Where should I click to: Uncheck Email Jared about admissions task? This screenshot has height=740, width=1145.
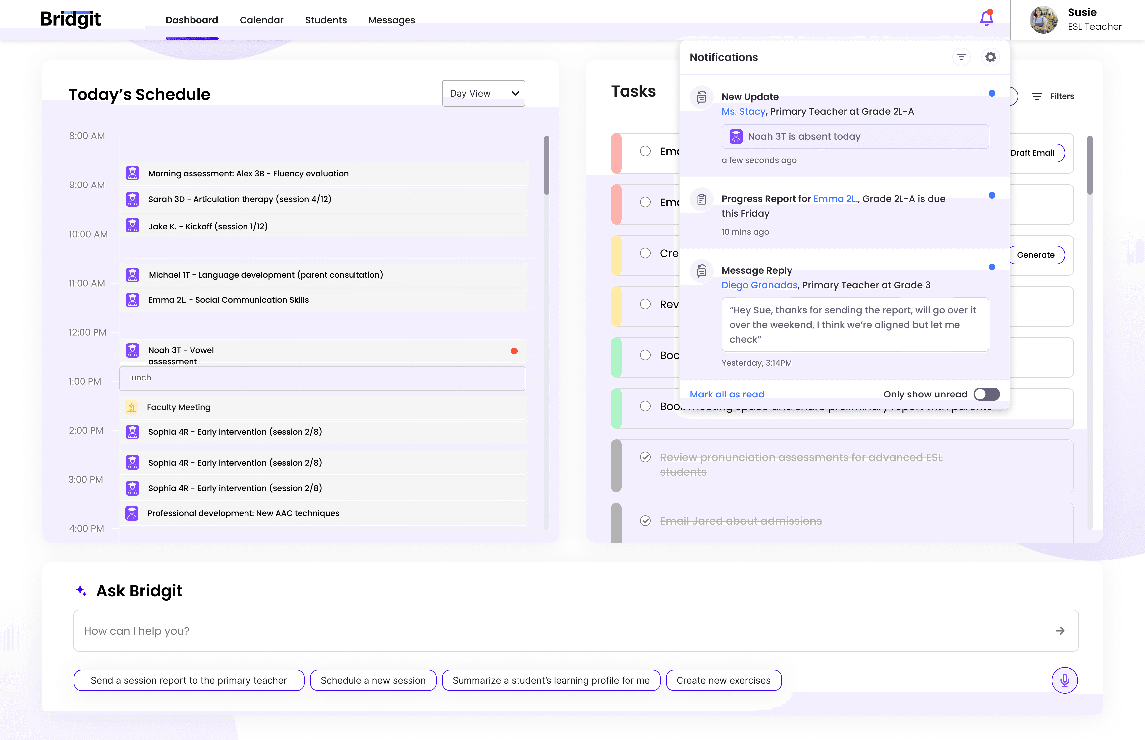[645, 521]
